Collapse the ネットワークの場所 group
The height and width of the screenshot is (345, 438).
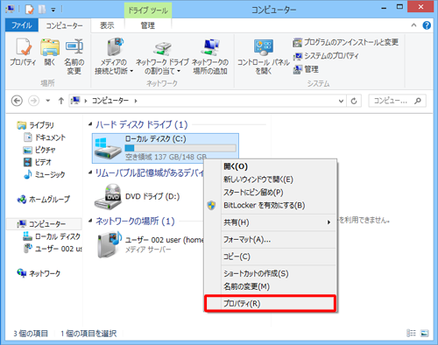90,221
